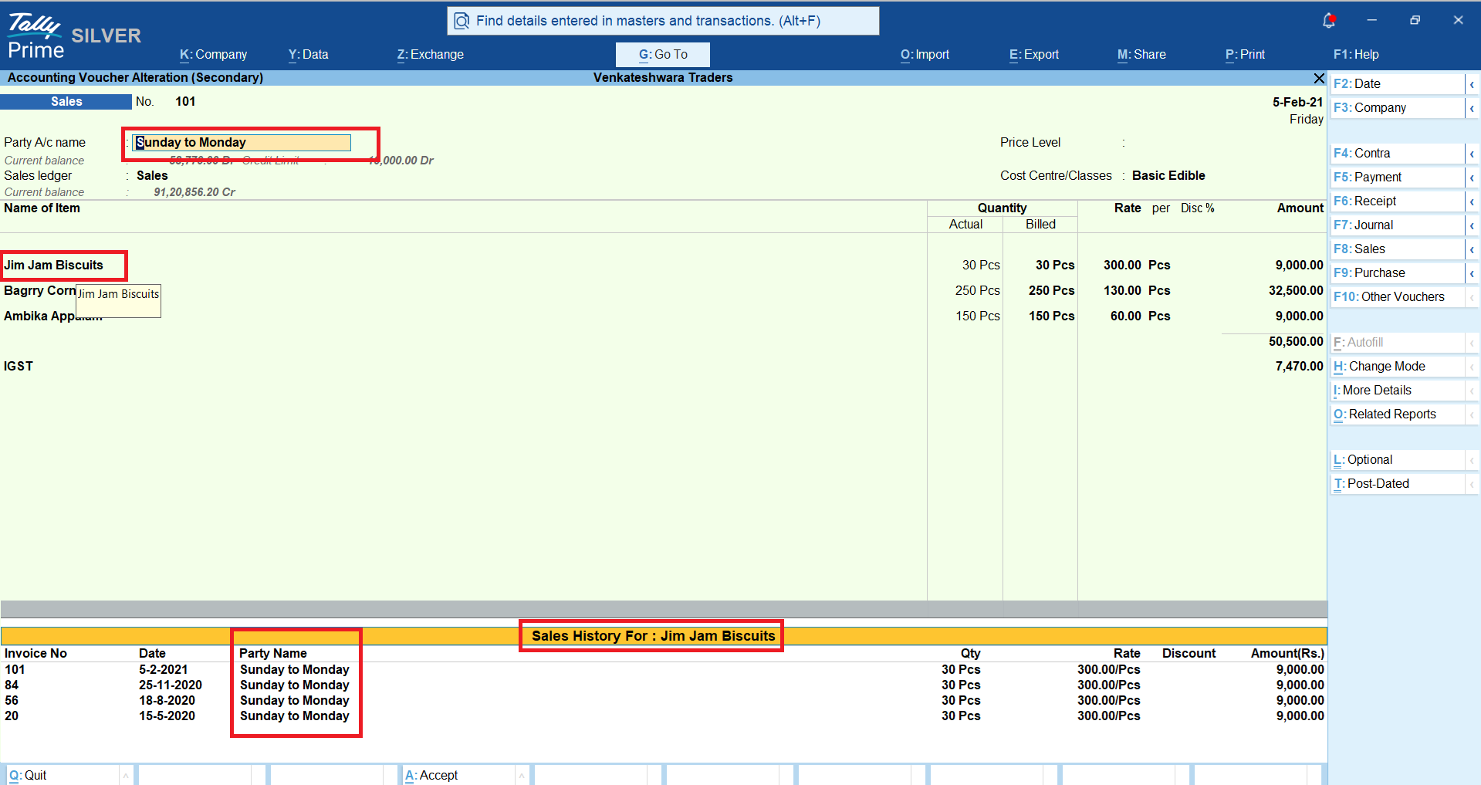Click sales history date 18-8-2020
The width and height of the screenshot is (1481, 785).
(167, 701)
